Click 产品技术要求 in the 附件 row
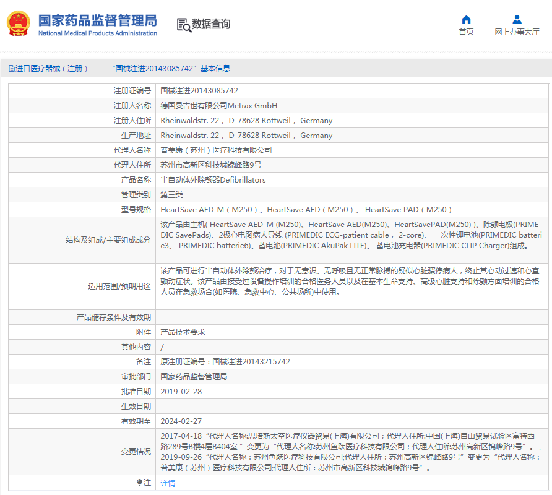The height and width of the screenshot is (495, 552). click(183, 332)
